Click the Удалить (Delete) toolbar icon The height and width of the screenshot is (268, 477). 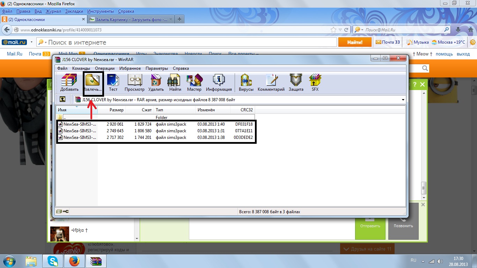(156, 83)
